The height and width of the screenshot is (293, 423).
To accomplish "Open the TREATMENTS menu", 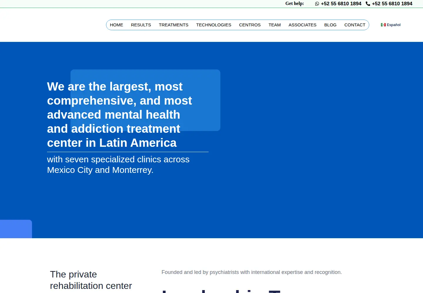I will pyautogui.click(x=174, y=25).
